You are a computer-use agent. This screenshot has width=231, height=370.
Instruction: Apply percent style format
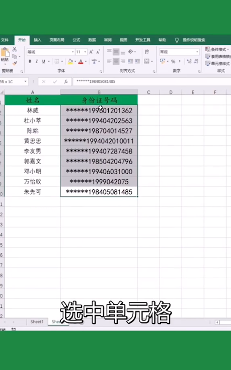click(x=173, y=62)
